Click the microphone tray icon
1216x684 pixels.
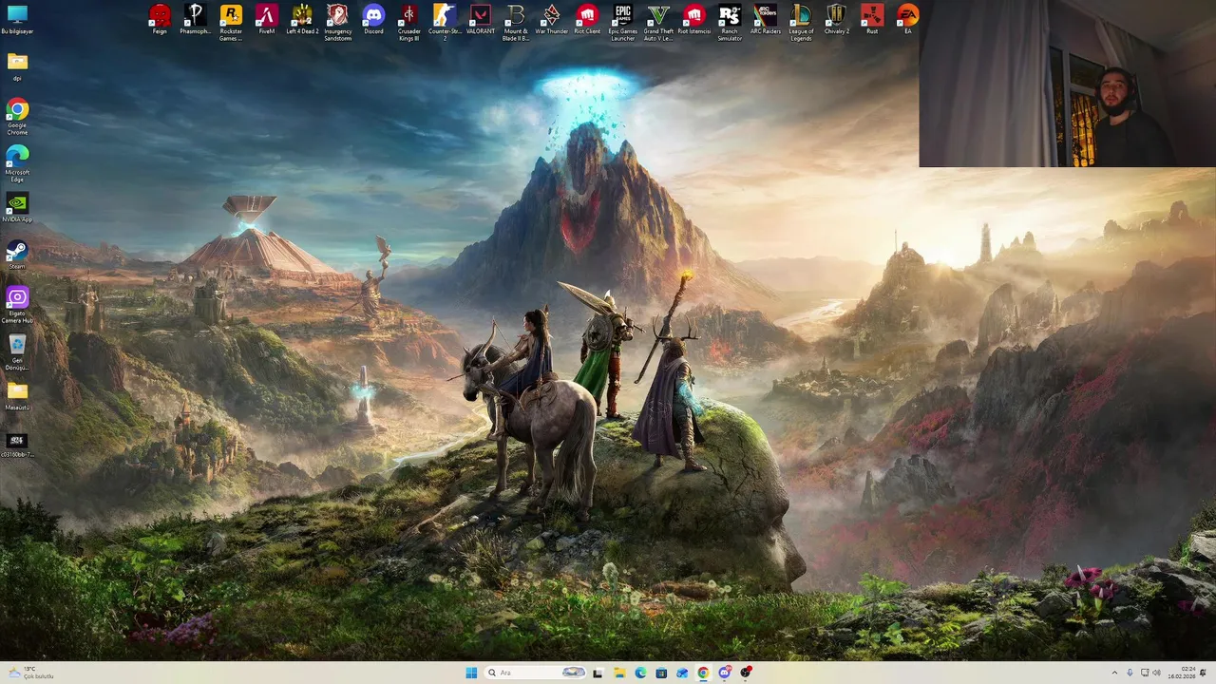tap(1130, 673)
